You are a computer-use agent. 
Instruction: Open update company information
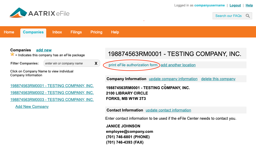(173, 79)
